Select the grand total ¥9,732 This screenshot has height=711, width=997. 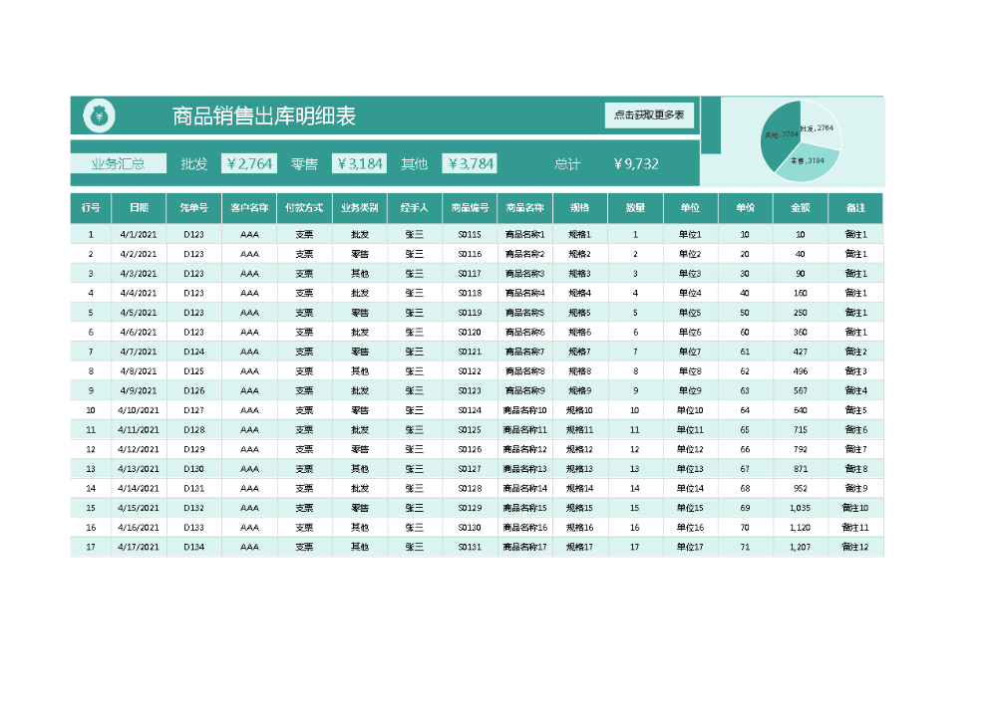[636, 163]
